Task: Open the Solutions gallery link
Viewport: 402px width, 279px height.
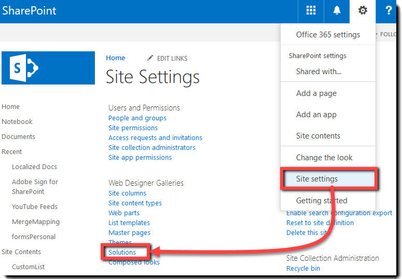Action: point(122,253)
